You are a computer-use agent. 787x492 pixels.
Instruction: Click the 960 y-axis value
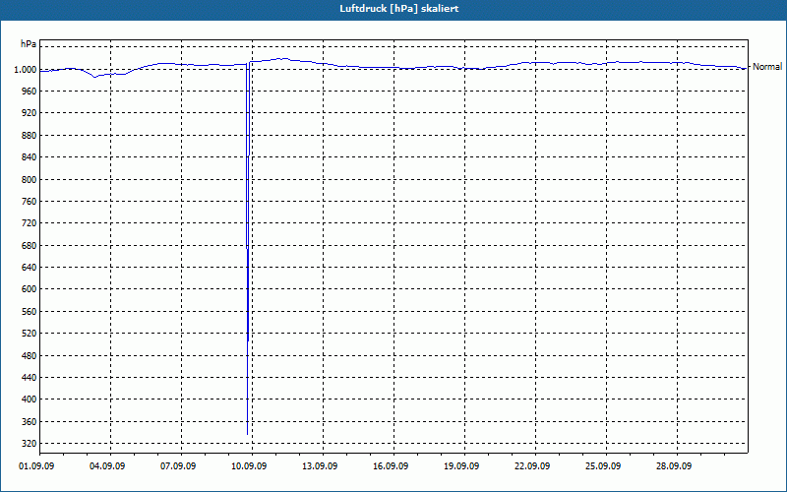30,92
